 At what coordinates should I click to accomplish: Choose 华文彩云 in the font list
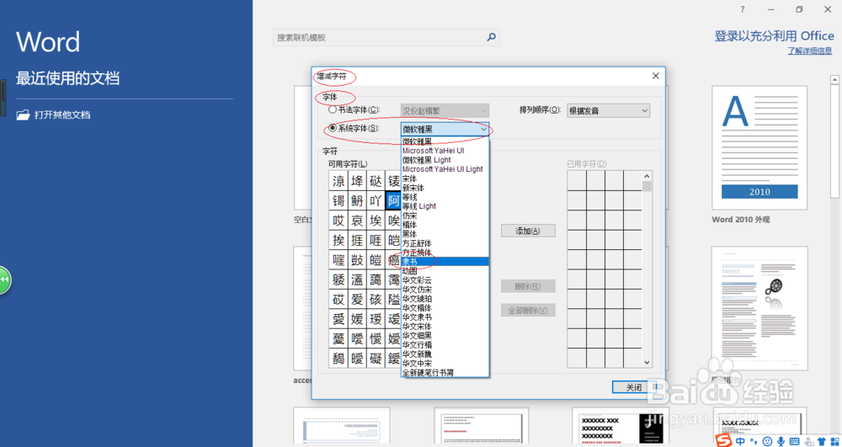[x=445, y=280]
